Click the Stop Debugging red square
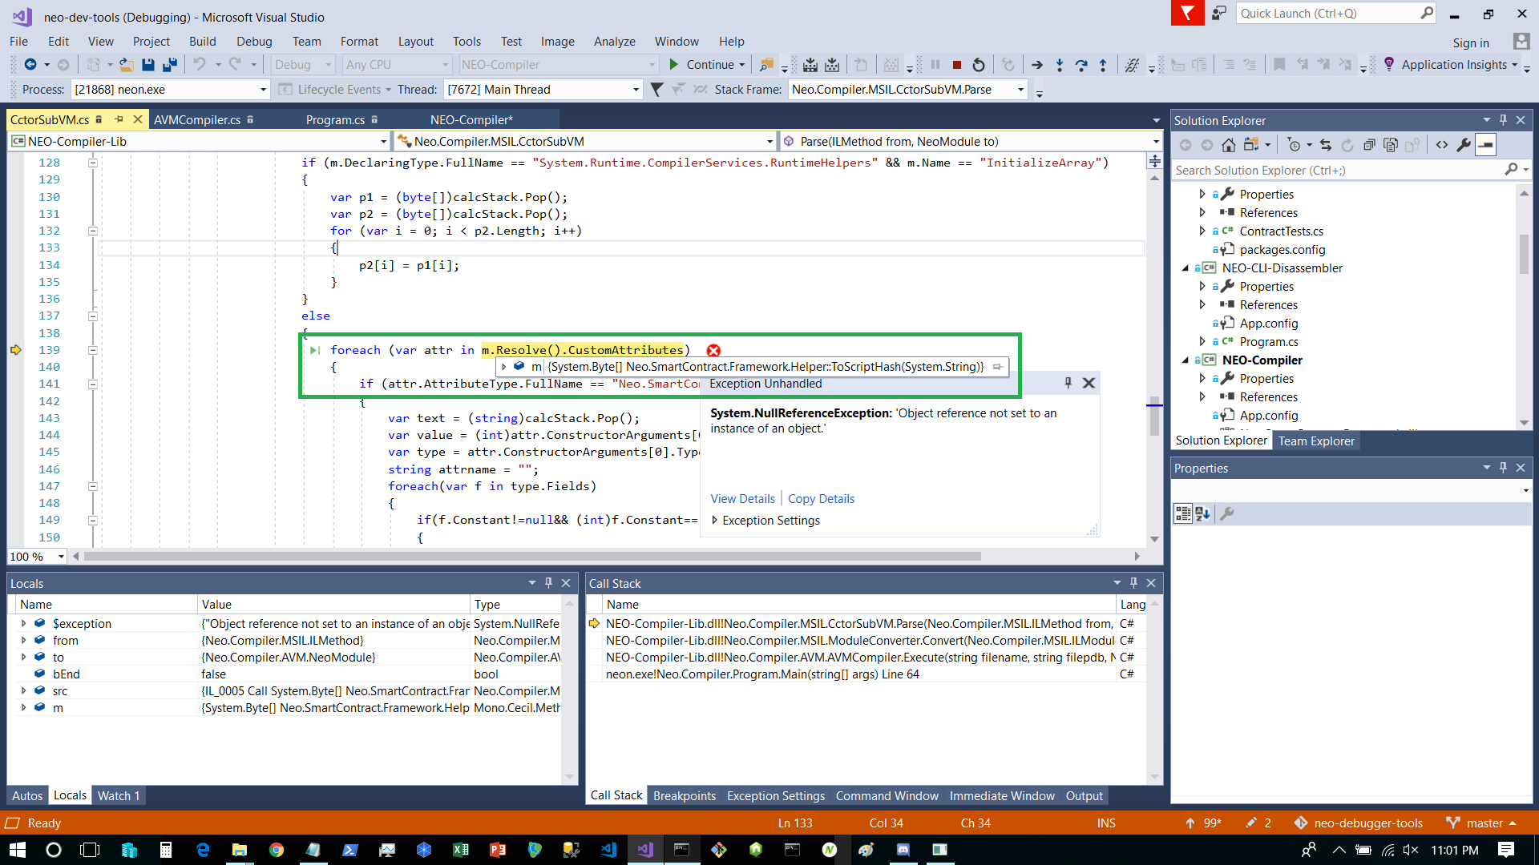 pyautogui.click(x=956, y=65)
